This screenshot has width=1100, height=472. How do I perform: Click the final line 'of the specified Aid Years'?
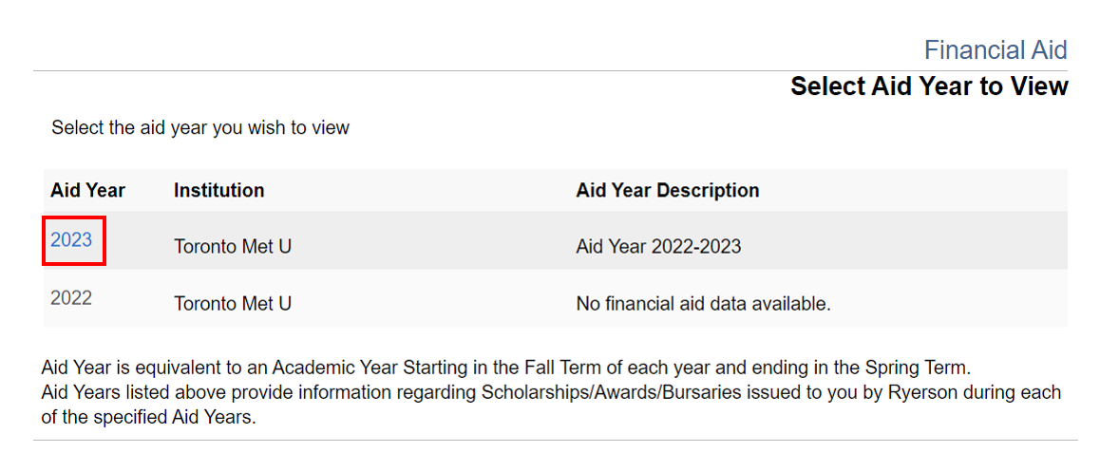149,417
